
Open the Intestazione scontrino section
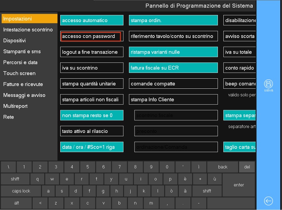[28, 30]
